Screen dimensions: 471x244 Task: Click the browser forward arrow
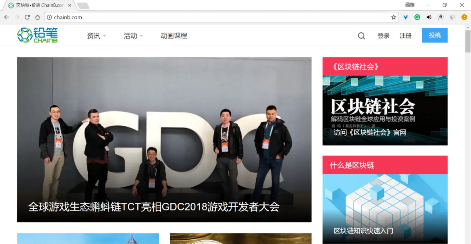[x=17, y=17]
